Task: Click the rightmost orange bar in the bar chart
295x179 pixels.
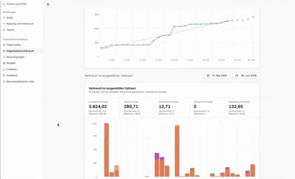Action: pos(253,171)
